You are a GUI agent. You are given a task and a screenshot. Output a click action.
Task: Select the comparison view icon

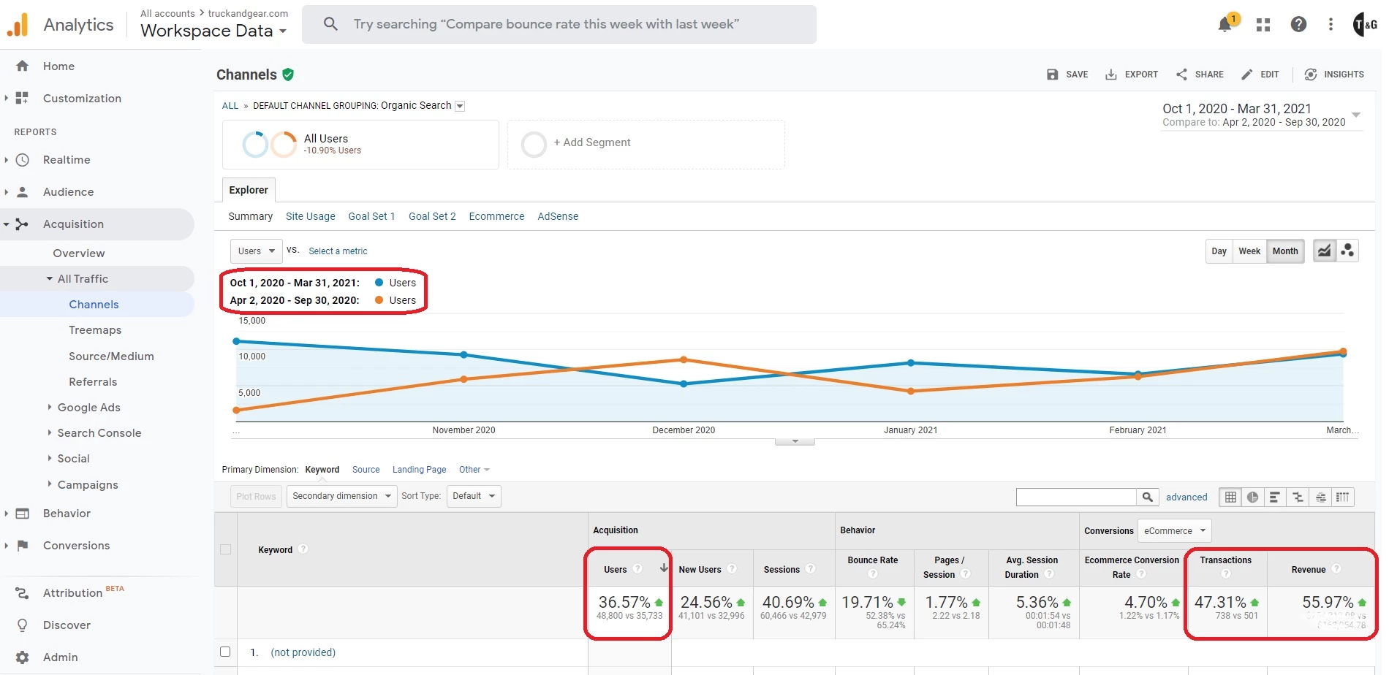point(1298,497)
